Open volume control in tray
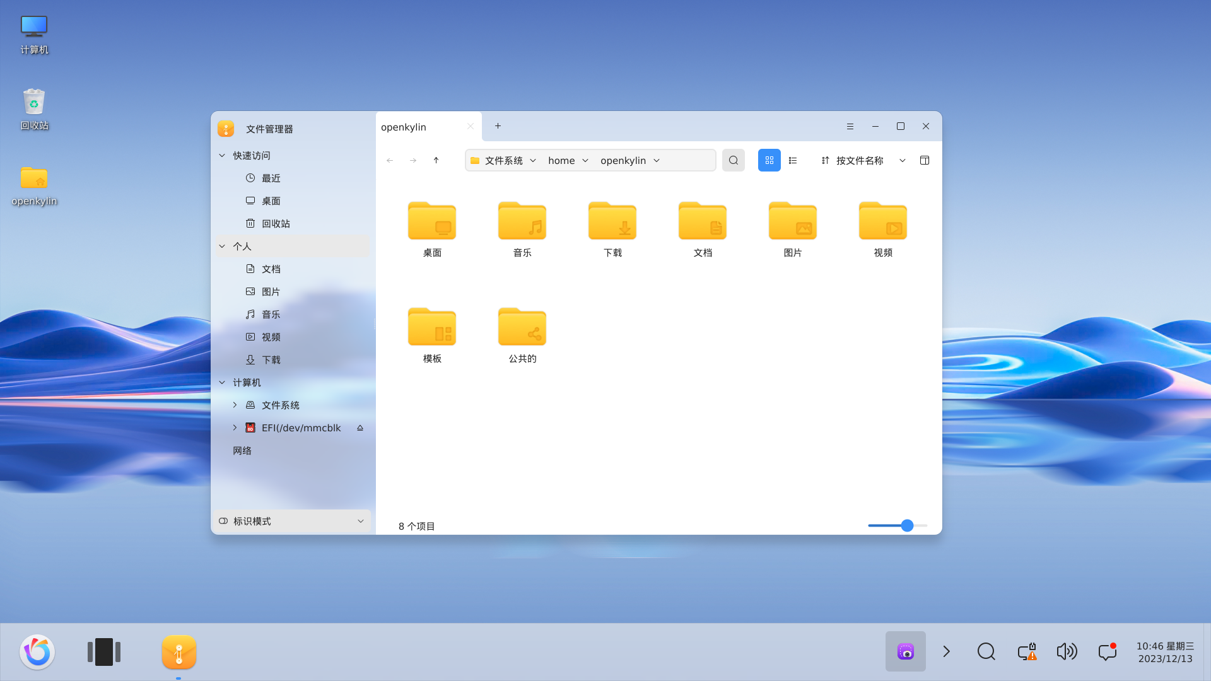Viewport: 1211px width, 681px height. pyautogui.click(x=1067, y=651)
